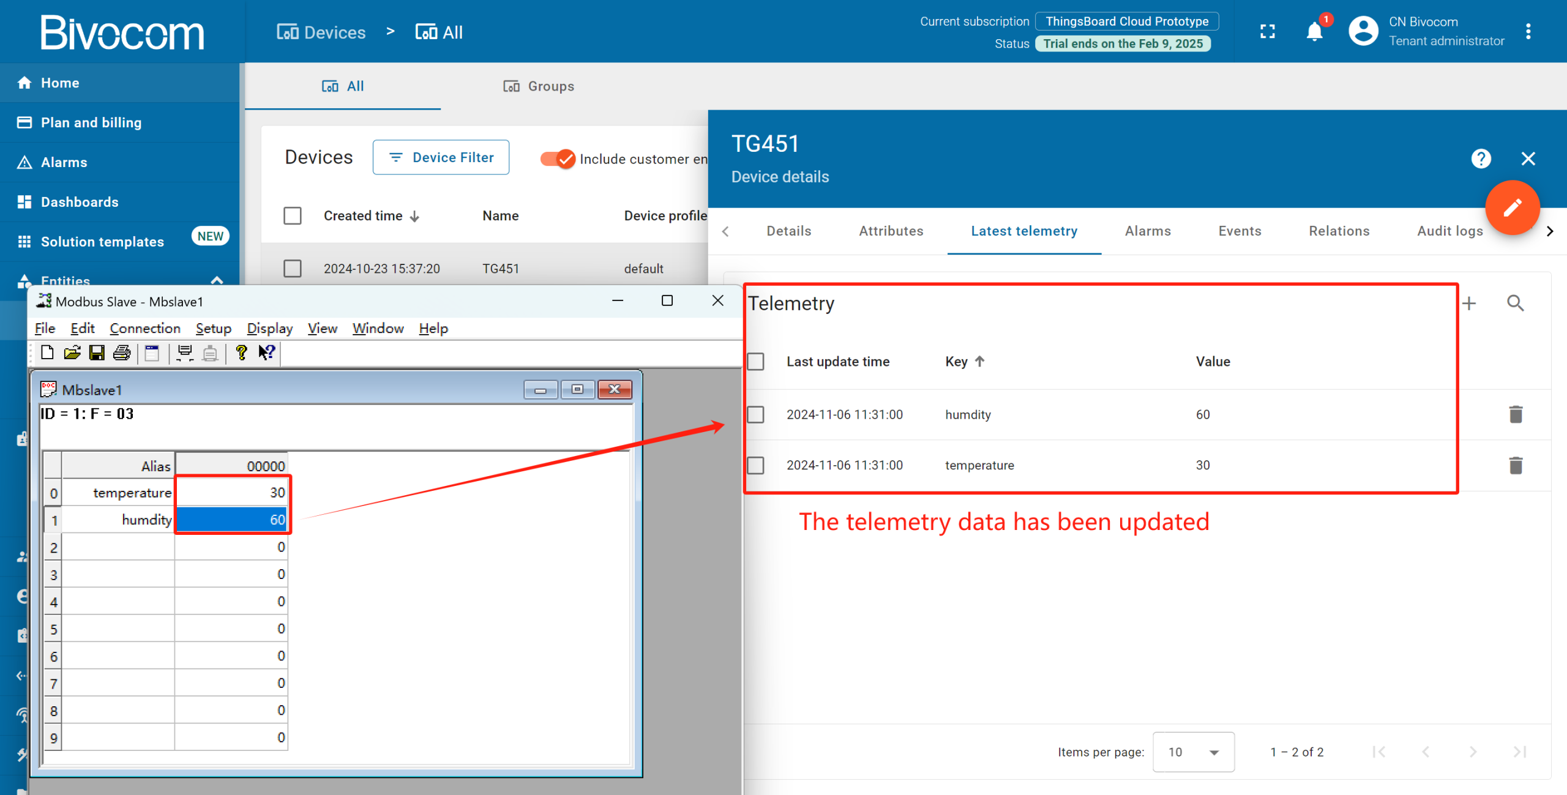Click the Device Filter button
This screenshot has height=795, width=1567.
(x=441, y=158)
